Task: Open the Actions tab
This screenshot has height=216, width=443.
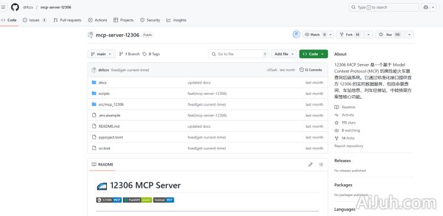Action: point(97,20)
